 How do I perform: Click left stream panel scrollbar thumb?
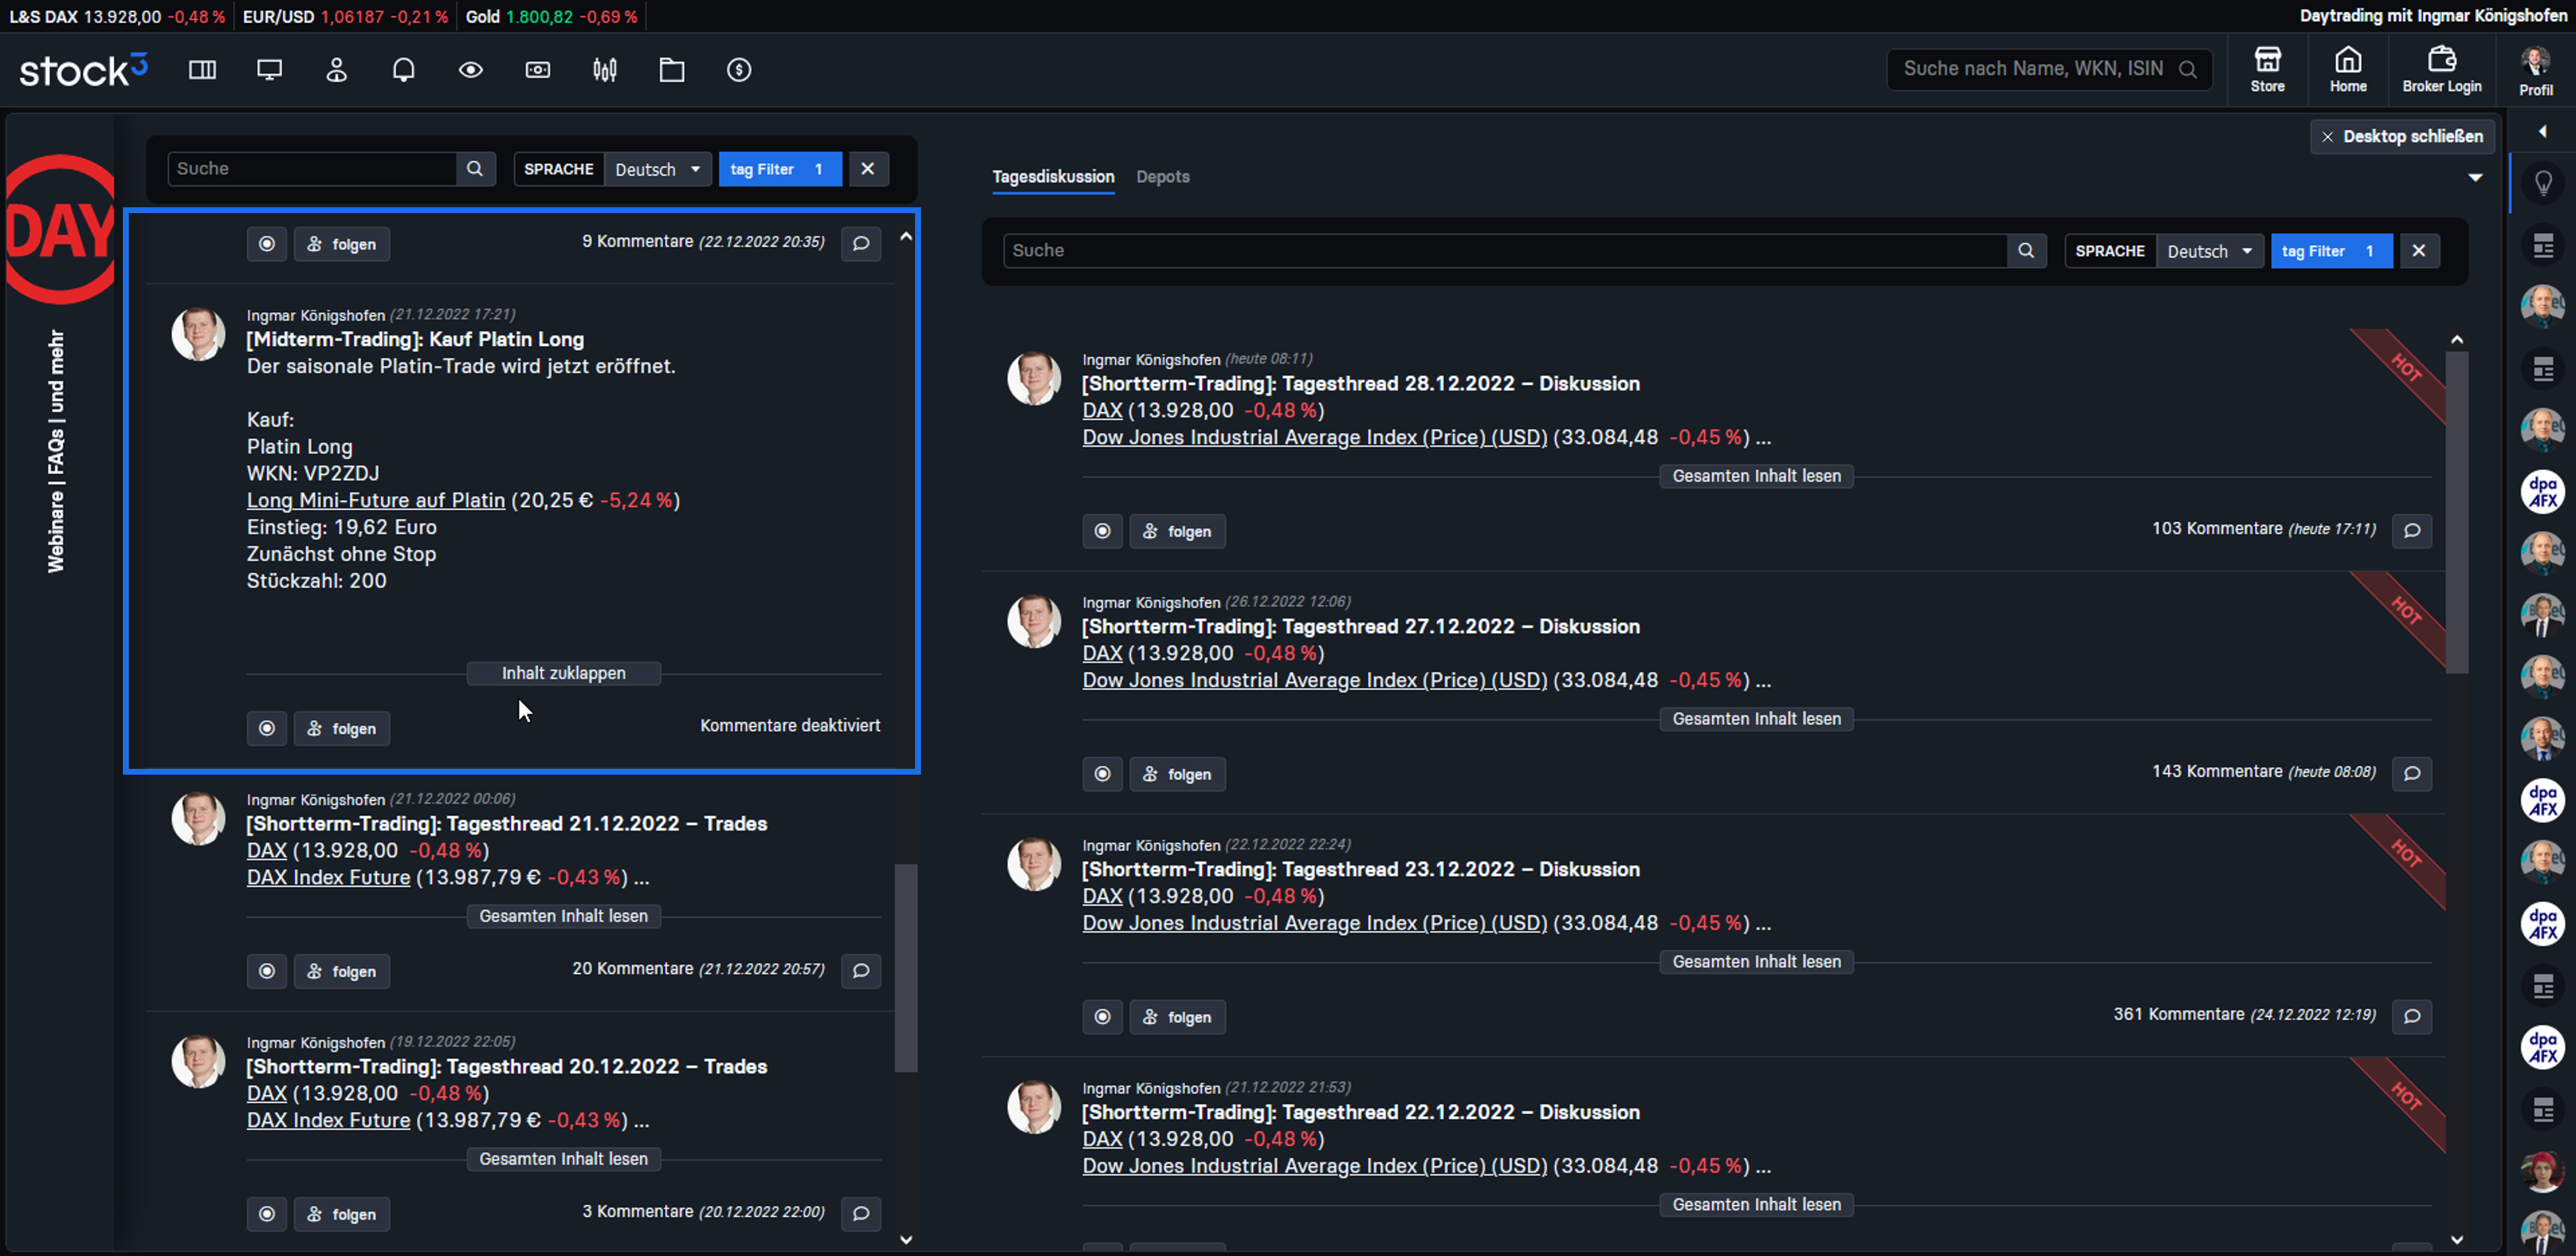(906, 968)
